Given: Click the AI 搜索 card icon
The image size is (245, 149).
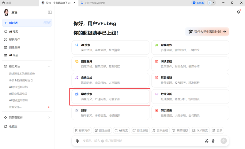Looking at the screenshot, I should point(77,45).
